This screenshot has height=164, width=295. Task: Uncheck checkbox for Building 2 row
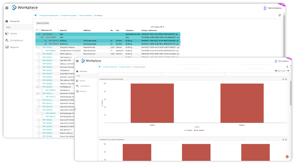pyautogui.click(x=46, y=44)
